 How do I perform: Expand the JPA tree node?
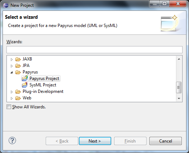point(12,66)
